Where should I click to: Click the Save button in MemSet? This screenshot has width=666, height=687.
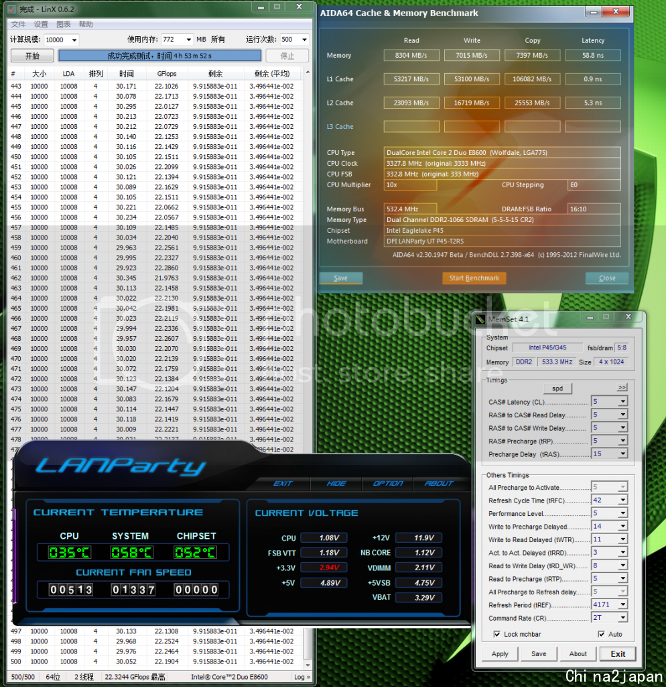(539, 653)
